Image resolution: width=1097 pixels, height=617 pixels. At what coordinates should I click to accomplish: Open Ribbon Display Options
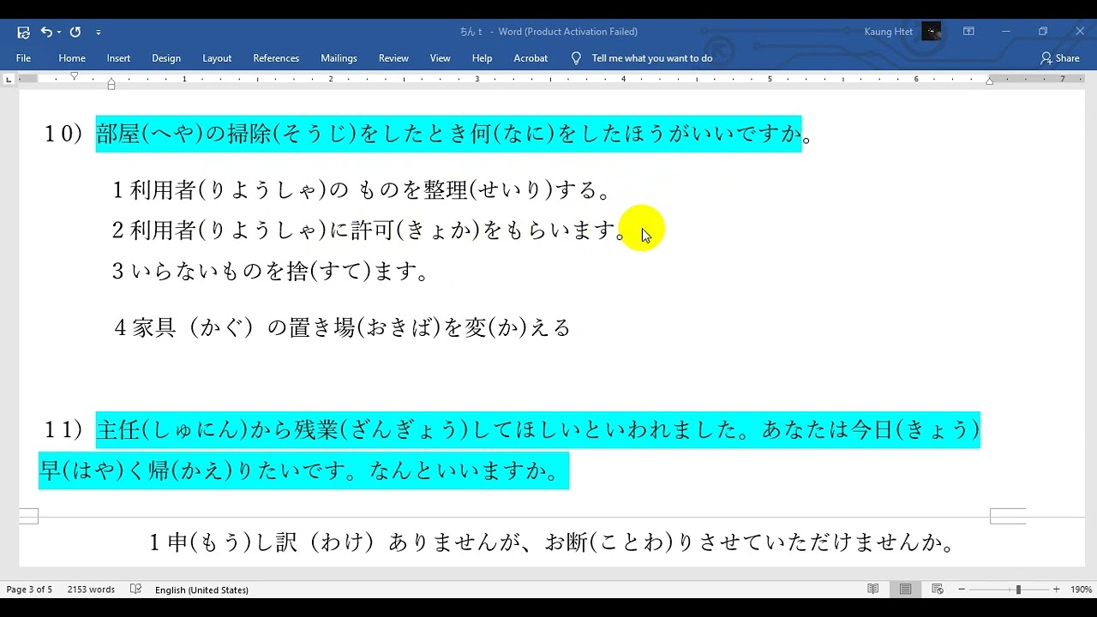(x=968, y=32)
